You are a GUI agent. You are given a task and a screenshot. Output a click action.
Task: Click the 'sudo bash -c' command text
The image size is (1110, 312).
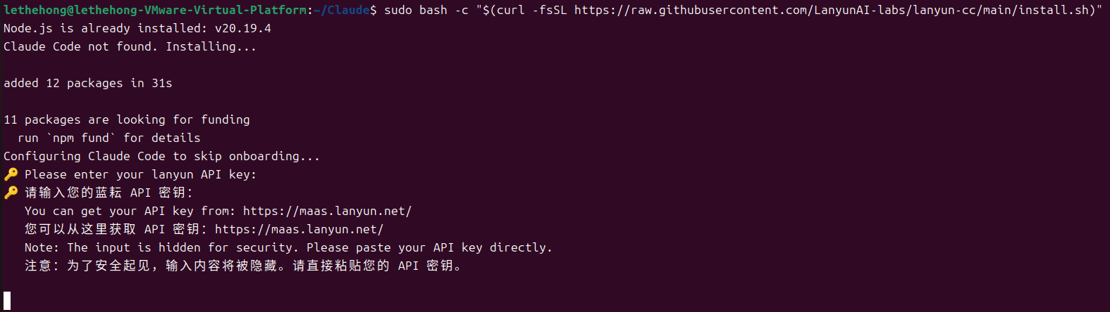[426, 10]
